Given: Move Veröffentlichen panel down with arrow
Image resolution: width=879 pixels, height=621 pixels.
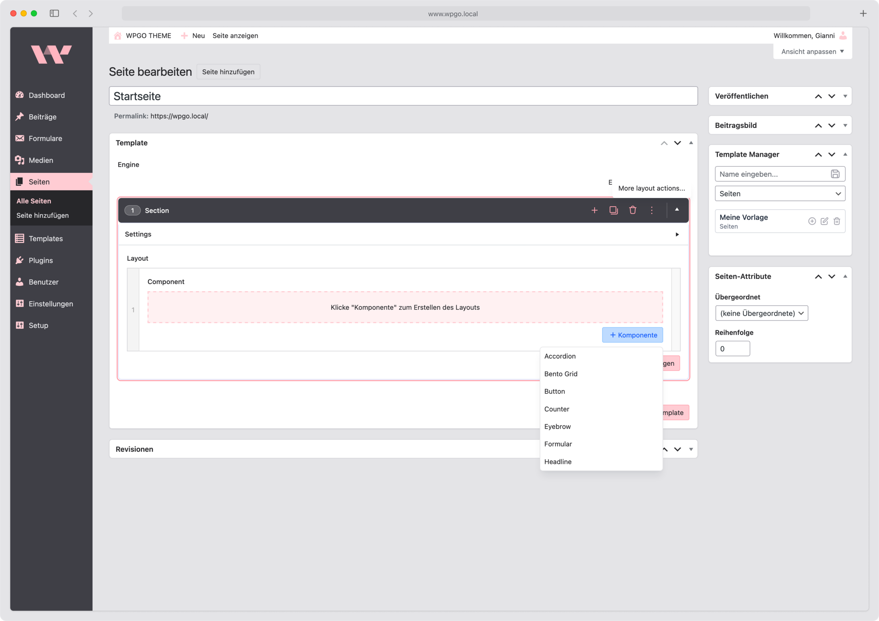Looking at the screenshot, I should 832,96.
